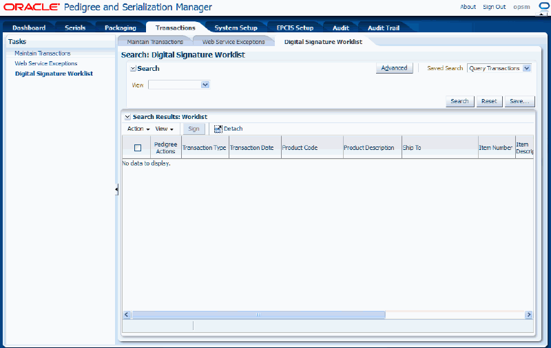Click the Item Number column header

point(495,148)
